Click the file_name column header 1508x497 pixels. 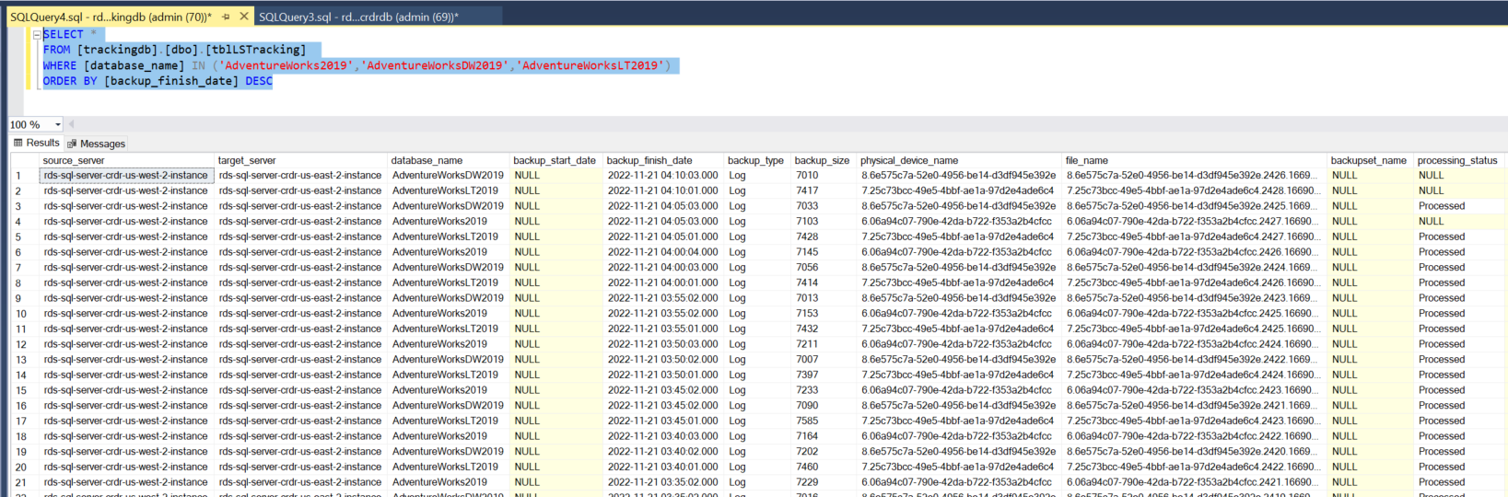(1194, 160)
